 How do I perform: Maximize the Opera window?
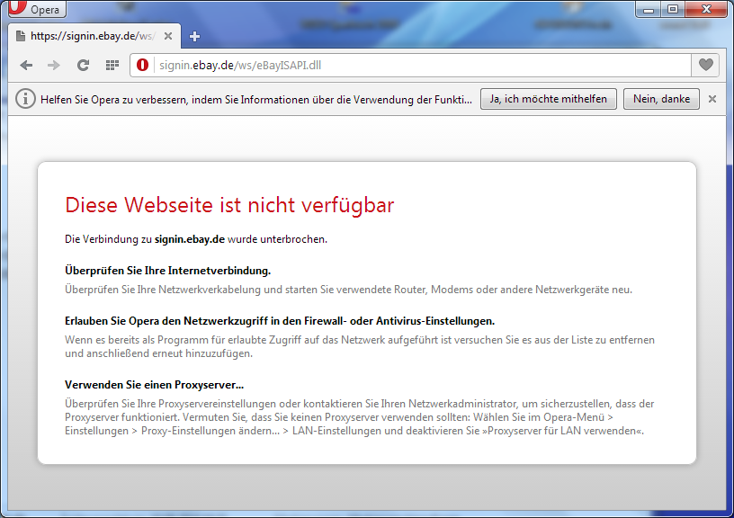(673, 9)
